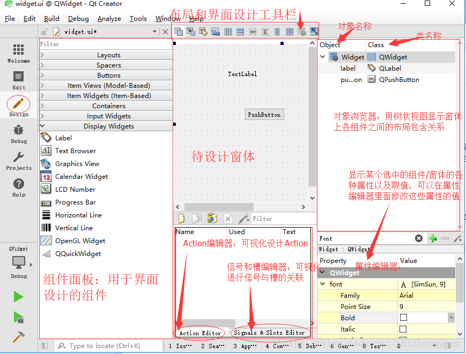
Task: Toggle the Italic checkbox
Action: pyautogui.click(x=403, y=329)
